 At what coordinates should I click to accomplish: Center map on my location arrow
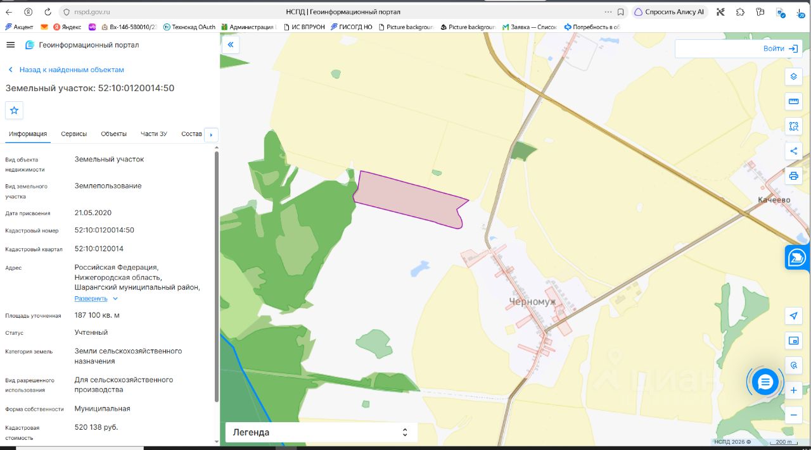tap(793, 316)
